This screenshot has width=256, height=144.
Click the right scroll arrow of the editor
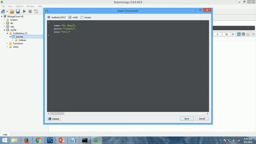coord(207,114)
